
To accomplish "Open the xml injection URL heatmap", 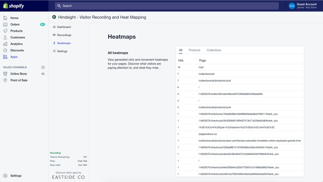I will (240, 127).
